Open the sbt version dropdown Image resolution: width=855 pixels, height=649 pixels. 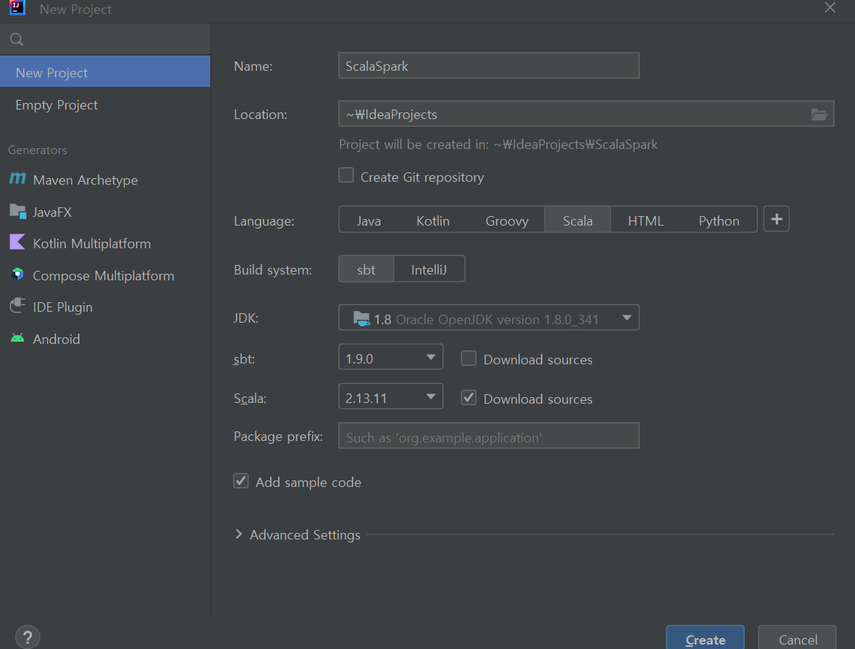pos(391,357)
